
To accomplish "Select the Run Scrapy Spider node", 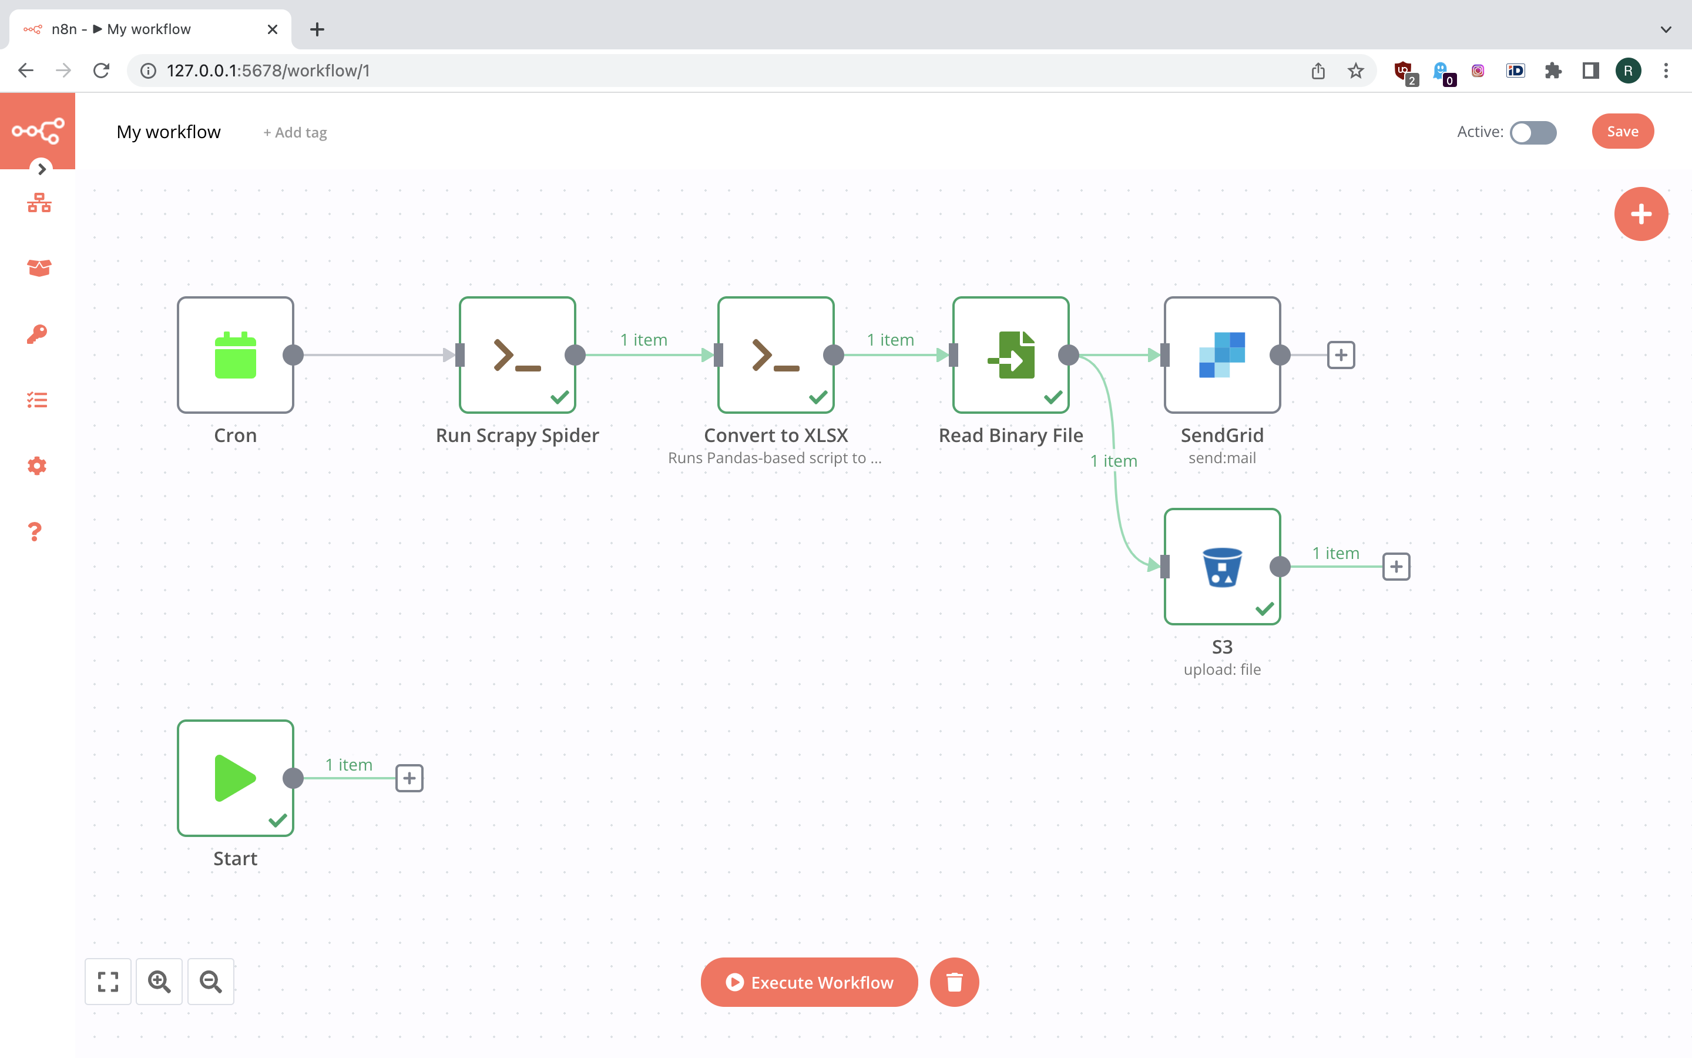I will 518,355.
